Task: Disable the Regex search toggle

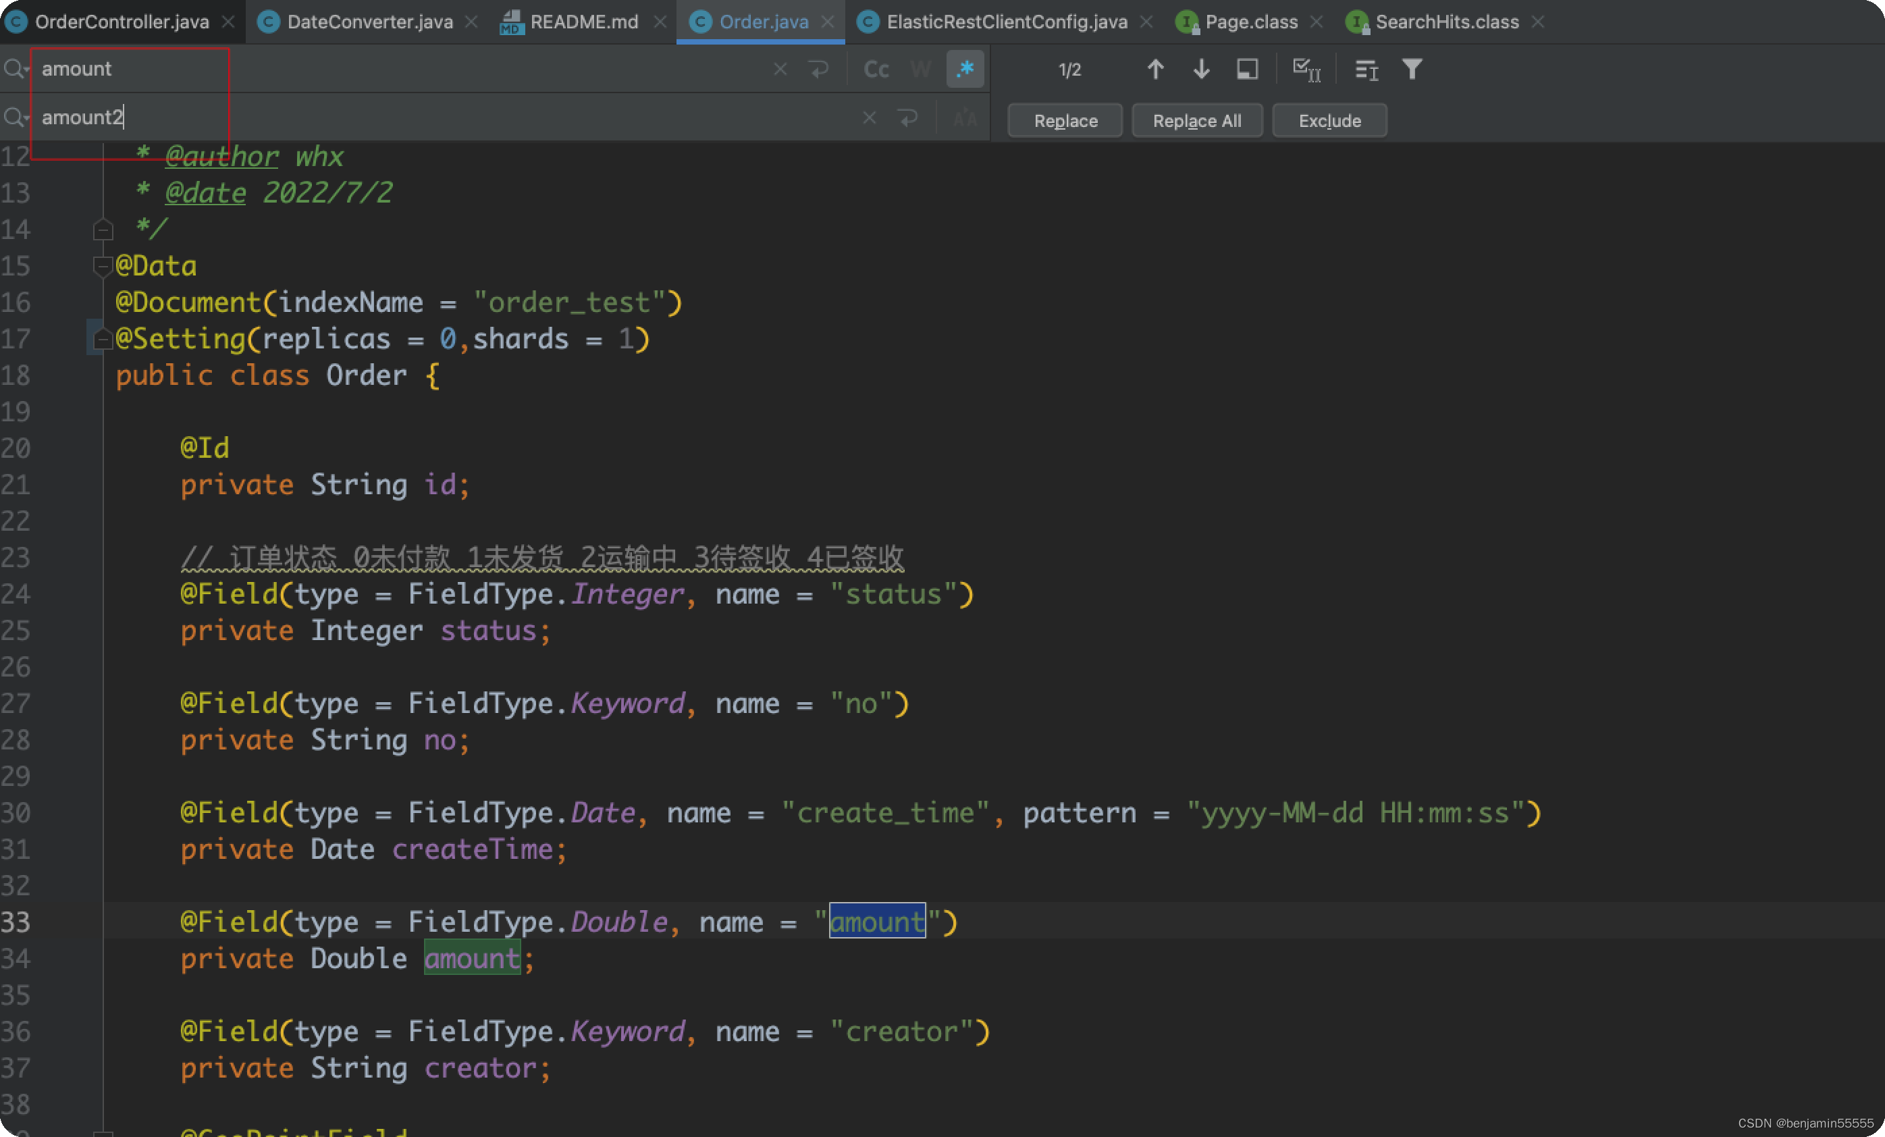Action: (965, 70)
